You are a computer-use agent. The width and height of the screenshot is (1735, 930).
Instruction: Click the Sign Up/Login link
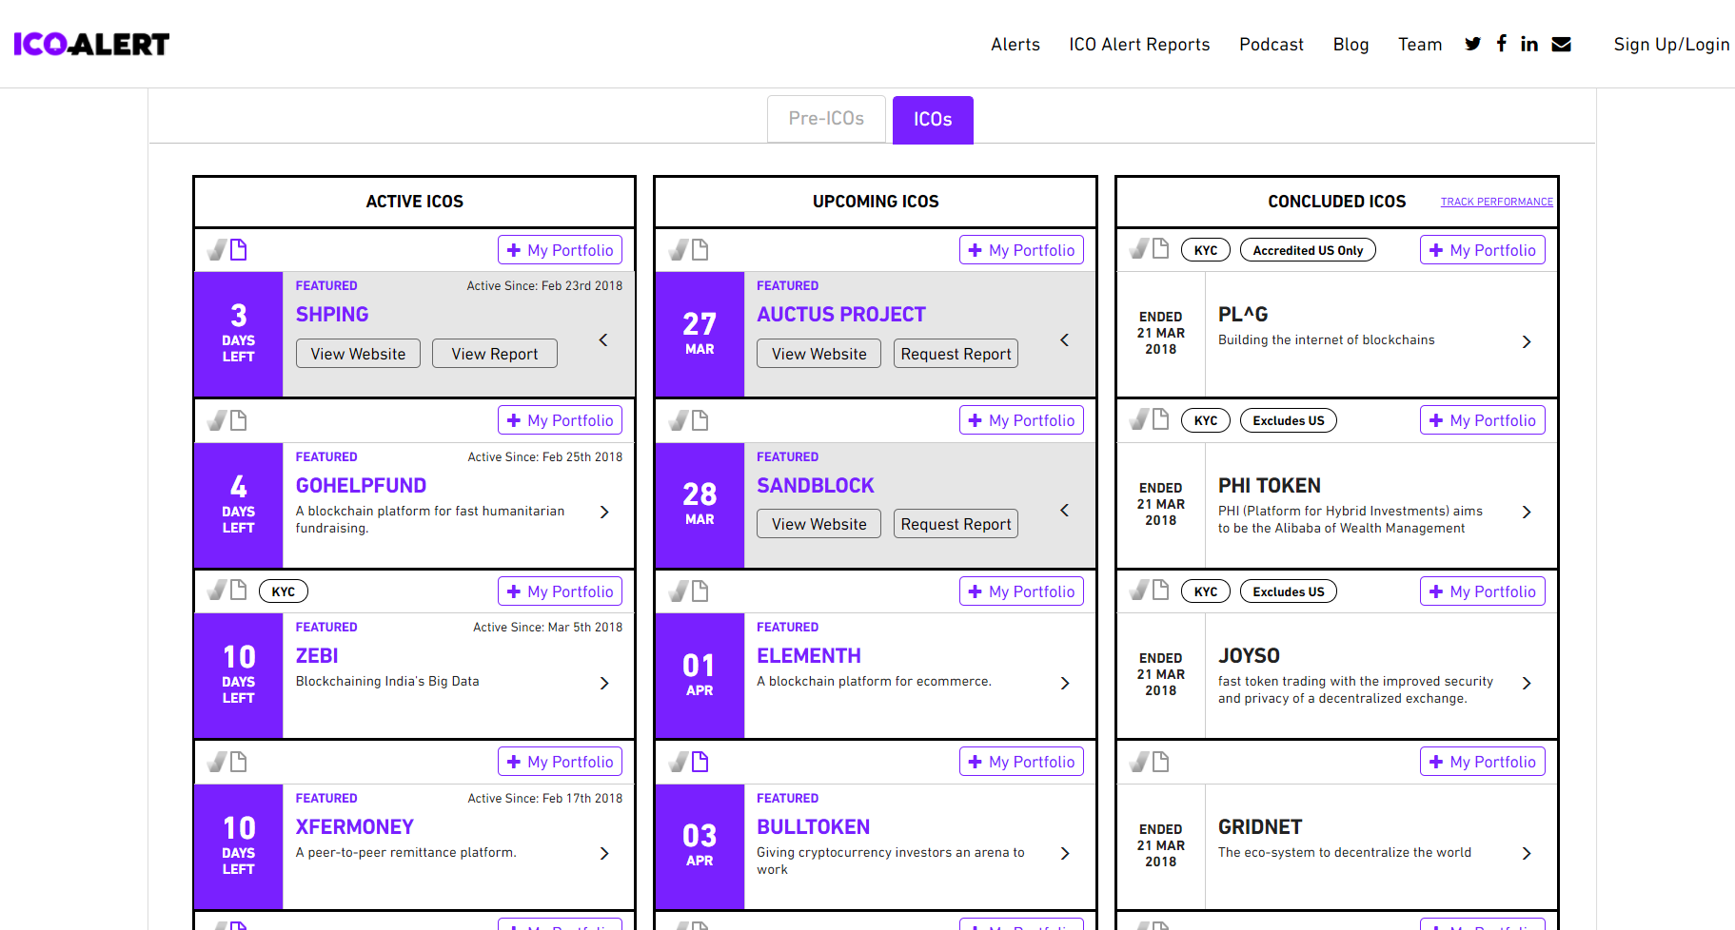click(x=1671, y=45)
